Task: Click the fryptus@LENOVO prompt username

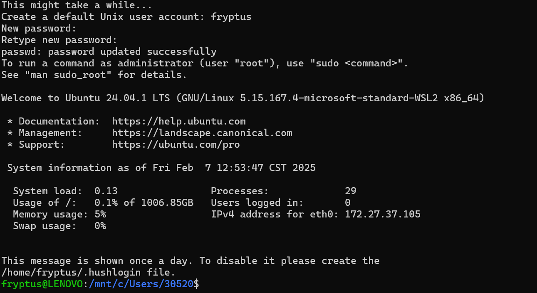Action: point(42,284)
